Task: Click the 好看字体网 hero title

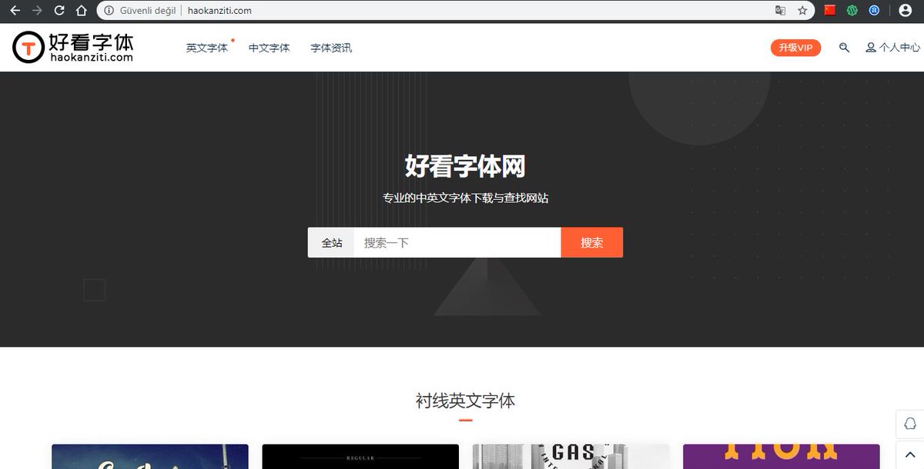Action: [x=465, y=165]
